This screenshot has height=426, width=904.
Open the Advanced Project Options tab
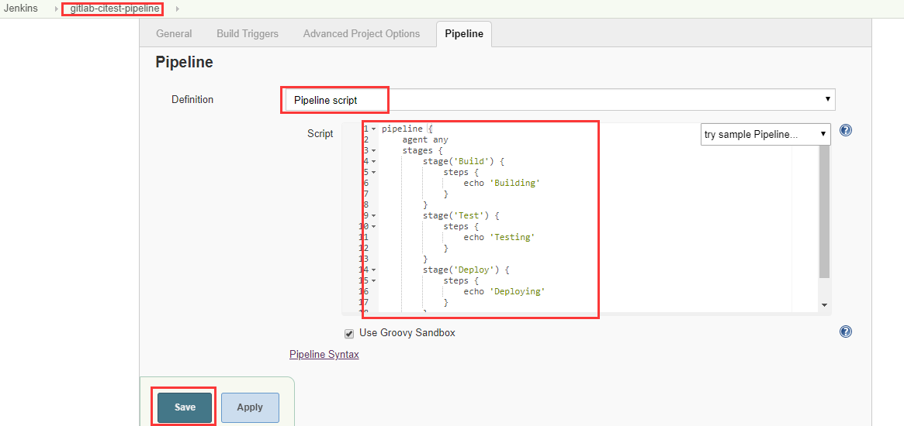click(x=362, y=34)
